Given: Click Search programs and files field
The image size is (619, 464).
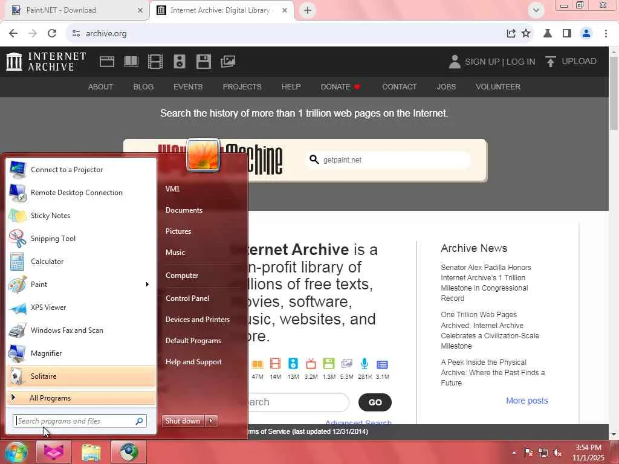Looking at the screenshot, I should [x=80, y=421].
